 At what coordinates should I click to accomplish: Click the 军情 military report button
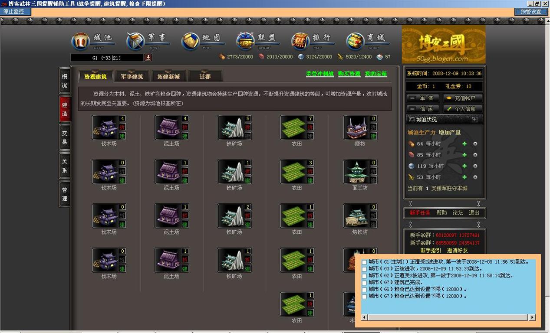pos(423,98)
